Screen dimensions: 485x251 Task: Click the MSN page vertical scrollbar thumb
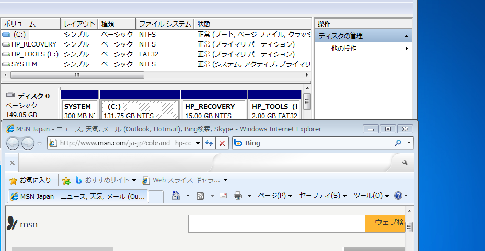(409, 227)
